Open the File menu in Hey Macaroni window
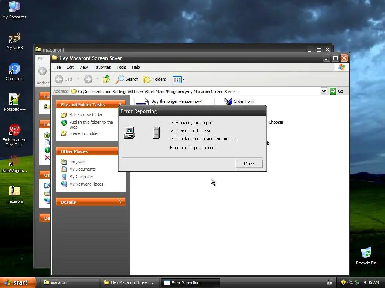 pyautogui.click(x=58, y=67)
